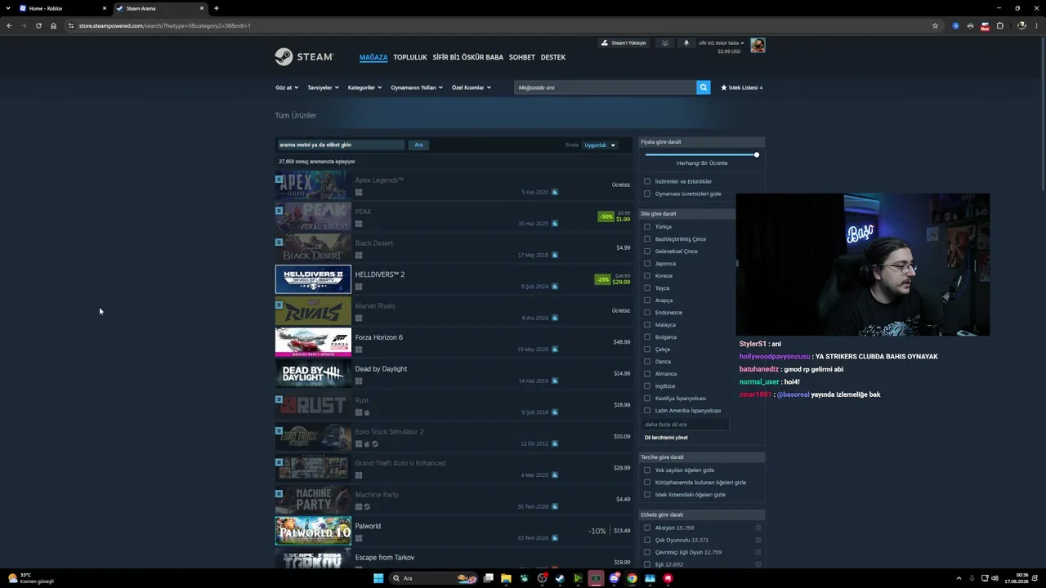1046x588 pixels.
Task: Open the friends activity icon in Steam header
Action: tap(665, 42)
